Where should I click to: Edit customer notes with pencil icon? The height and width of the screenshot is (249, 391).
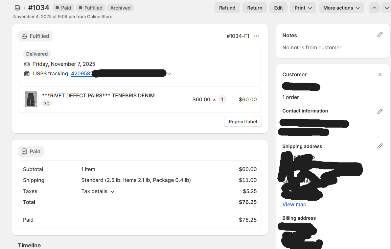[x=380, y=35]
